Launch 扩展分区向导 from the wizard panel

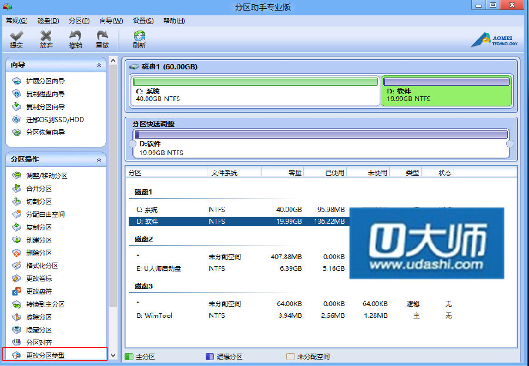pyautogui.click(x=45, y=81)
